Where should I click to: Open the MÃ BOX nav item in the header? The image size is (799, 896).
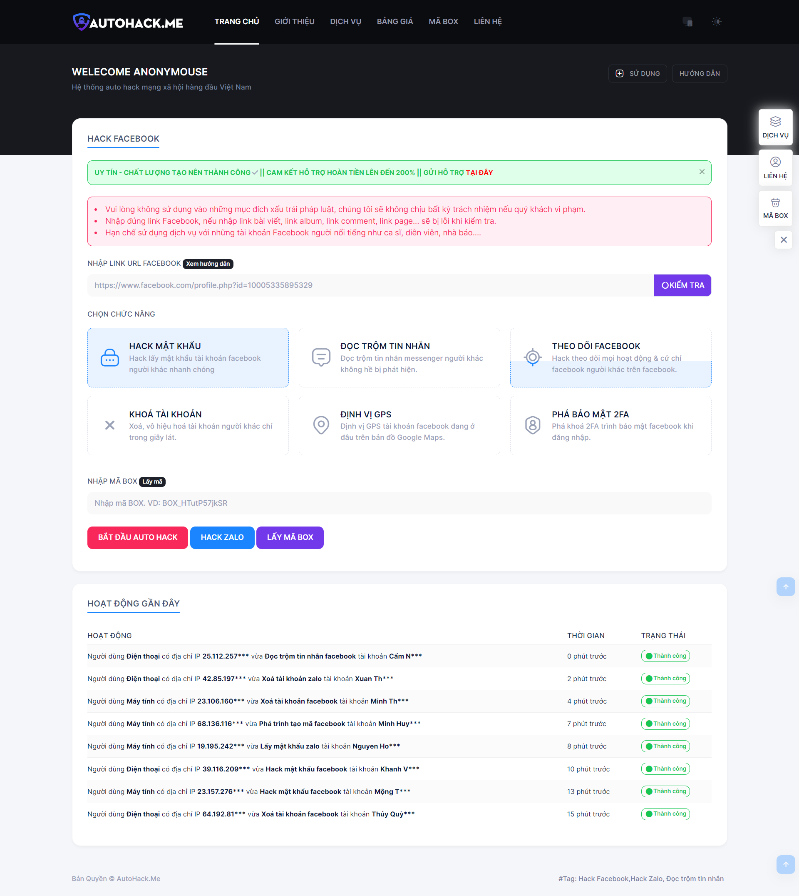click(x=443, y=22)
